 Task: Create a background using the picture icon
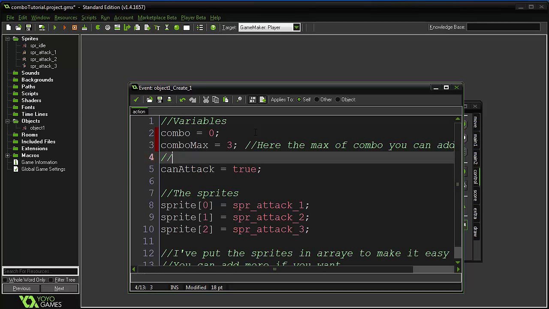pos(117,27)
